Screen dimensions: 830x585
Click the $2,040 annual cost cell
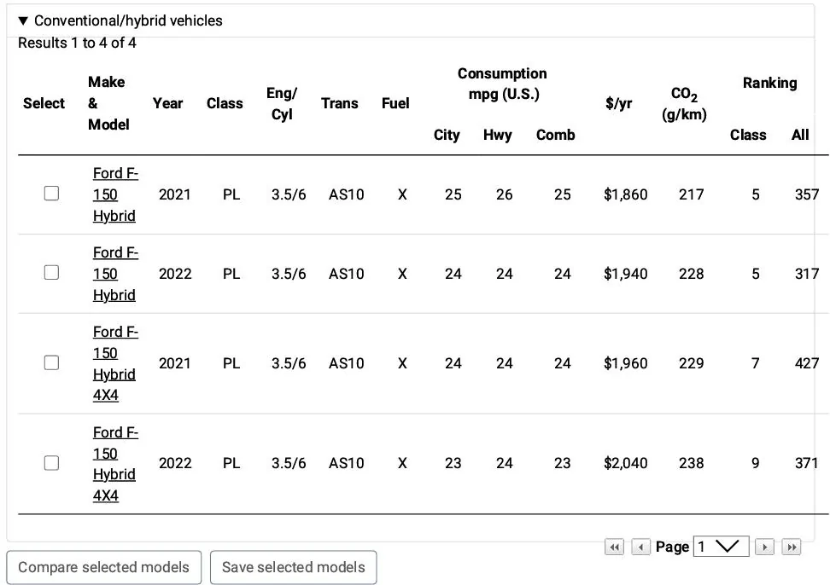(x=626, y=463)
